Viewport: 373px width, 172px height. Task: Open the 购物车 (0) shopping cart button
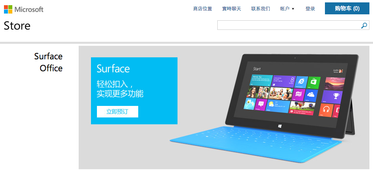[347, 8]
